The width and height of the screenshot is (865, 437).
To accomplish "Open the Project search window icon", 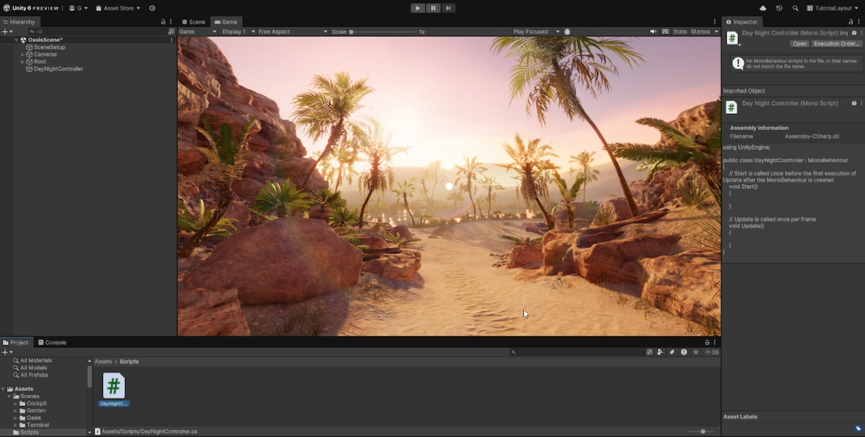I will click(x=649, y=352).
